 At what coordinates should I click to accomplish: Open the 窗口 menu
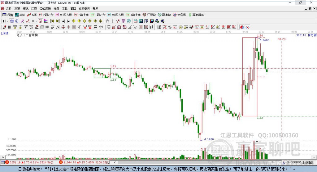[73, 8]
